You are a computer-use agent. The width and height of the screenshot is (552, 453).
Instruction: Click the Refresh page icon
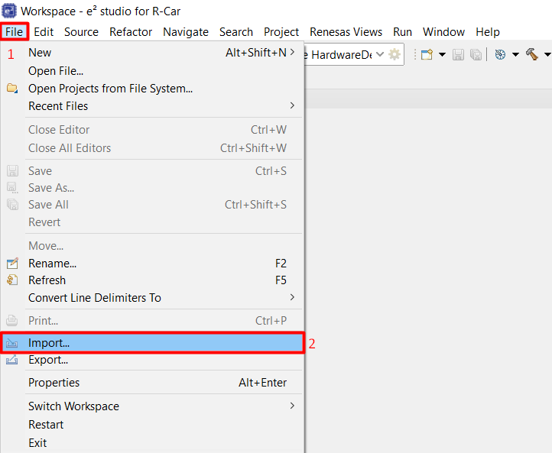point(12,280)
